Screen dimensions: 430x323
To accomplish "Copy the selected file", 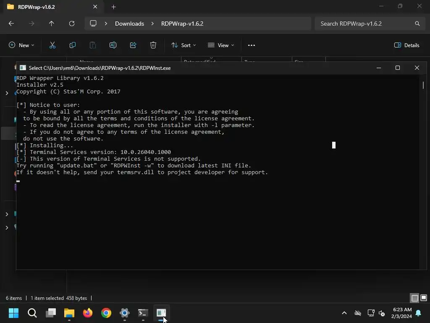I will 72,45.
